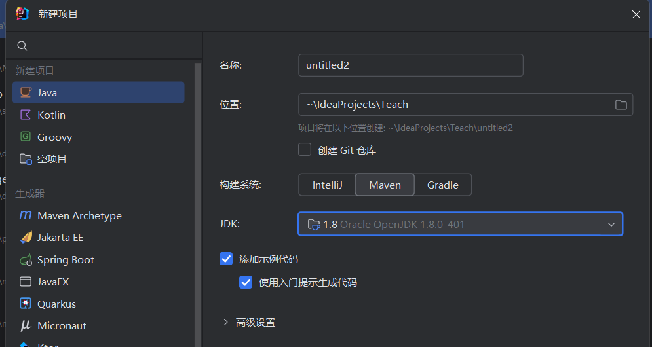Click the 高级设置 label
The image size is (652, 347).
coord(256,322)
